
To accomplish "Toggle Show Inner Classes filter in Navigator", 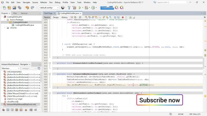I will tap(21, 110).
